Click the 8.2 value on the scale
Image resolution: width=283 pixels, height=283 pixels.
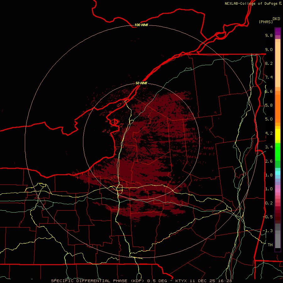point(269,63)
